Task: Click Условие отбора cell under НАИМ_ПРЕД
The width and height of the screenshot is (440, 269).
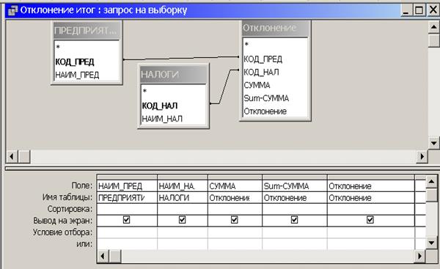Action: [x=127, y=232]
